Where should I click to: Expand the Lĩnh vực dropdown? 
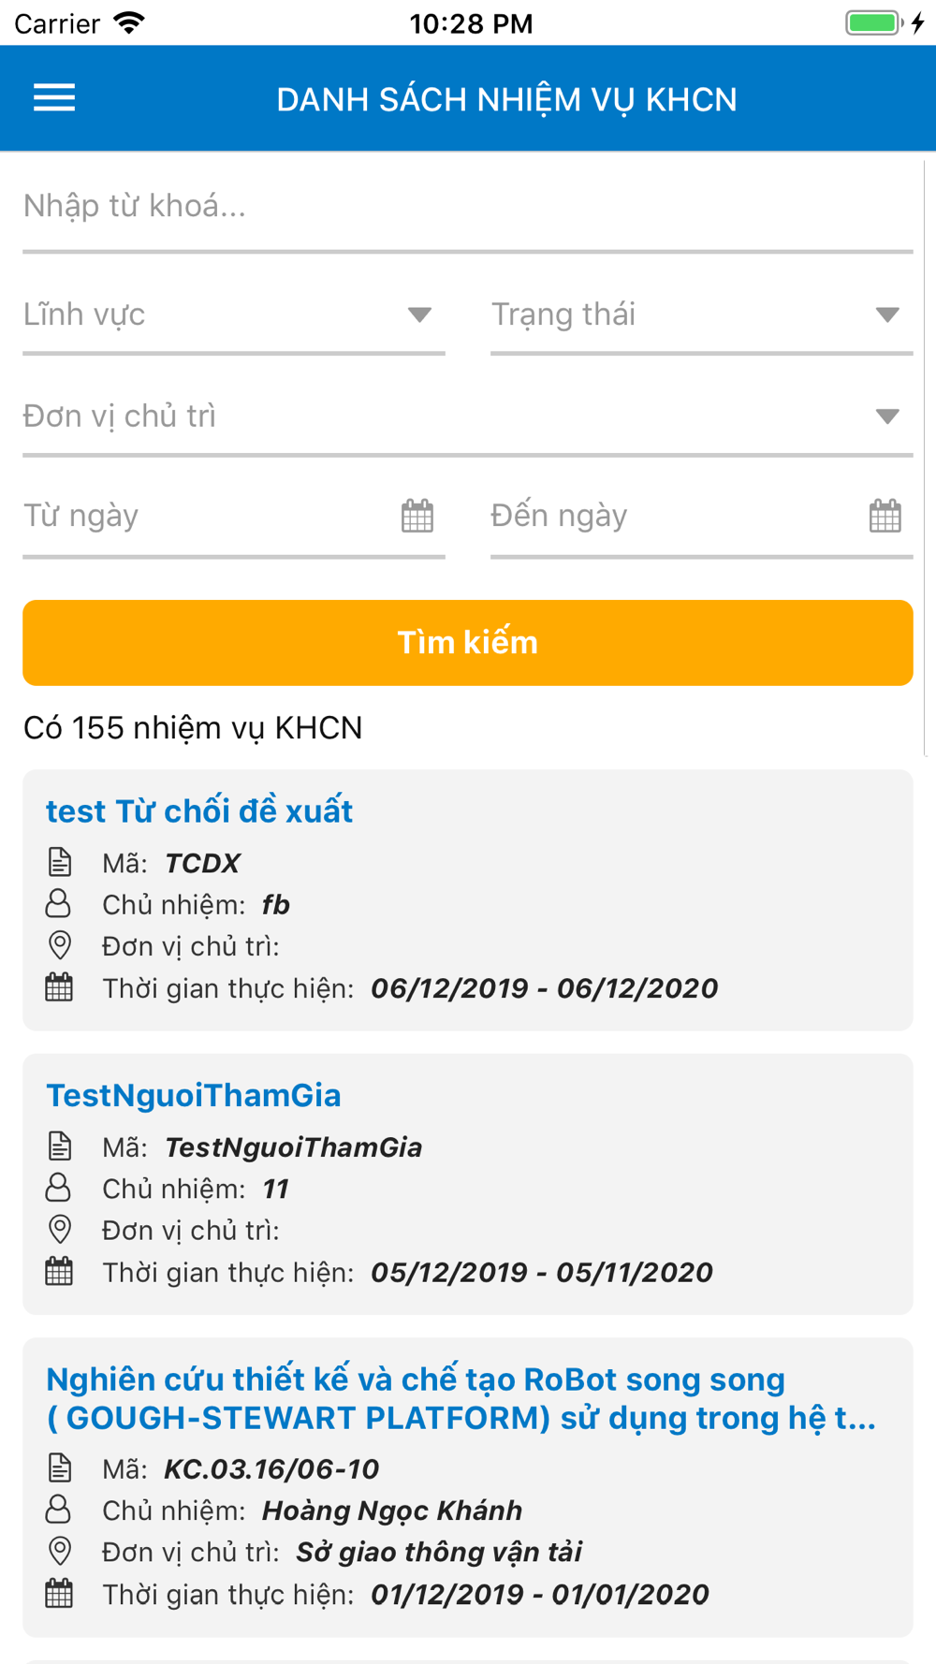coord(234,314)
